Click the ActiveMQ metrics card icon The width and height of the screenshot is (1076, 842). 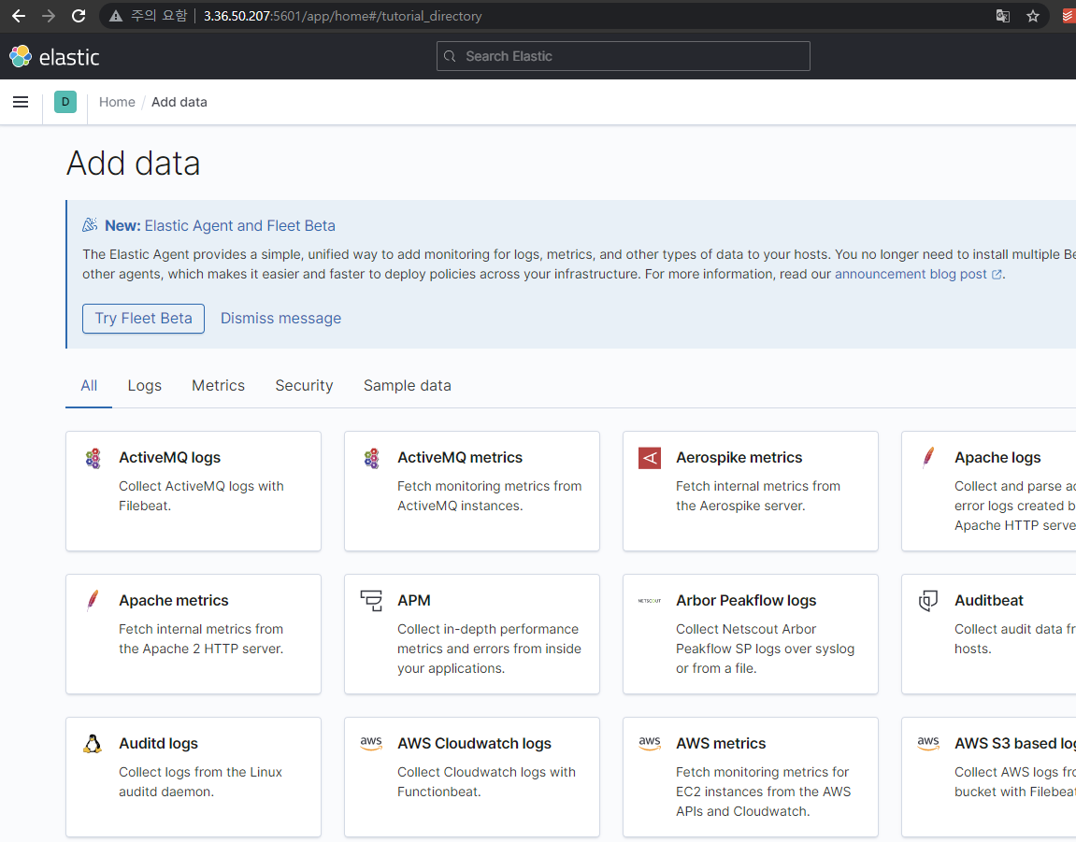371,458
